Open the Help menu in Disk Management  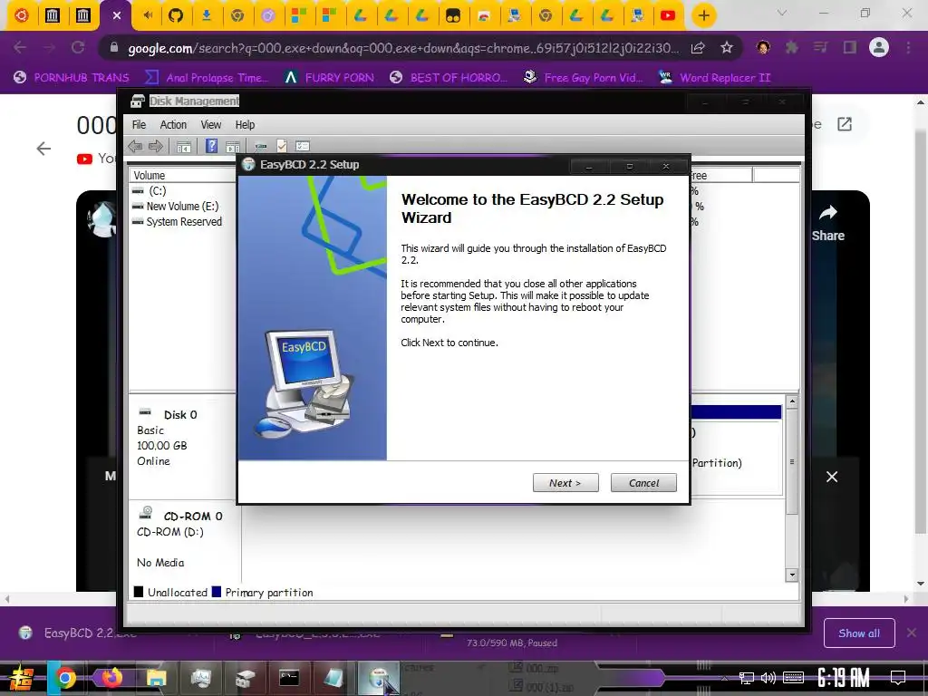[x=245, y=125]
